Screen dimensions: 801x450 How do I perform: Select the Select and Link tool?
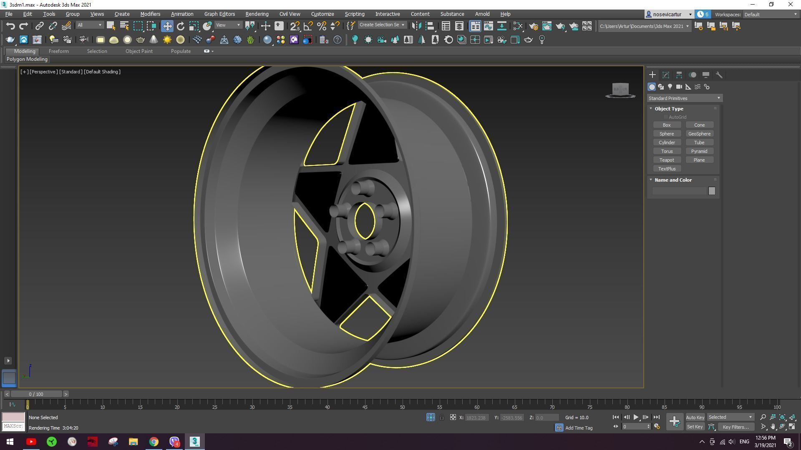39,26
